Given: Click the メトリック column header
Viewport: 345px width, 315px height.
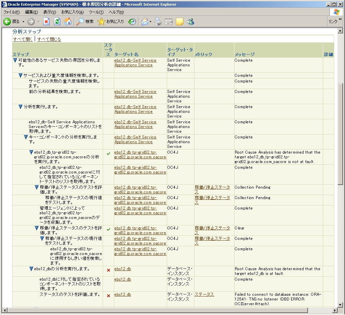Looking at the screenshot, I should [203, 54].
